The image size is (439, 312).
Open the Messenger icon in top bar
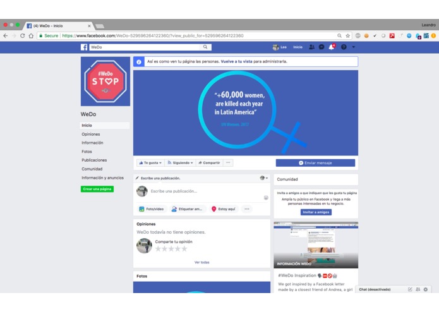click(322, 47)
